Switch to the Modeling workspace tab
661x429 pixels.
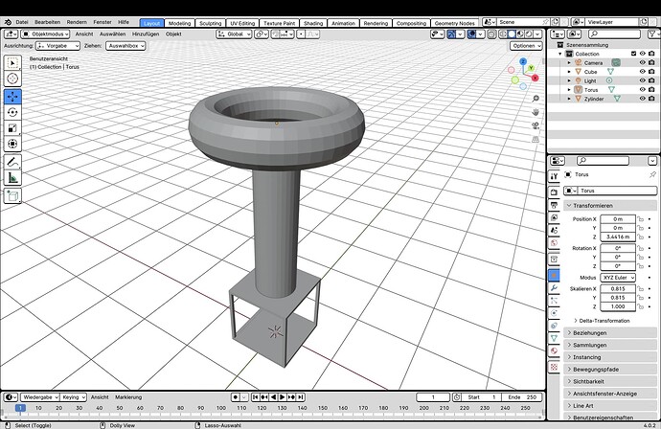[x=179, y=23]
